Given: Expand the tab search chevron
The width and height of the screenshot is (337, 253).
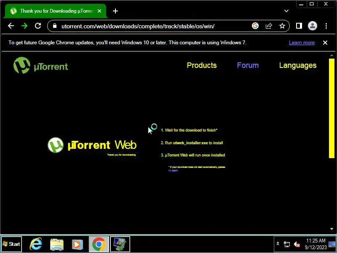Looking at the screenshot, I should point(286,11).
